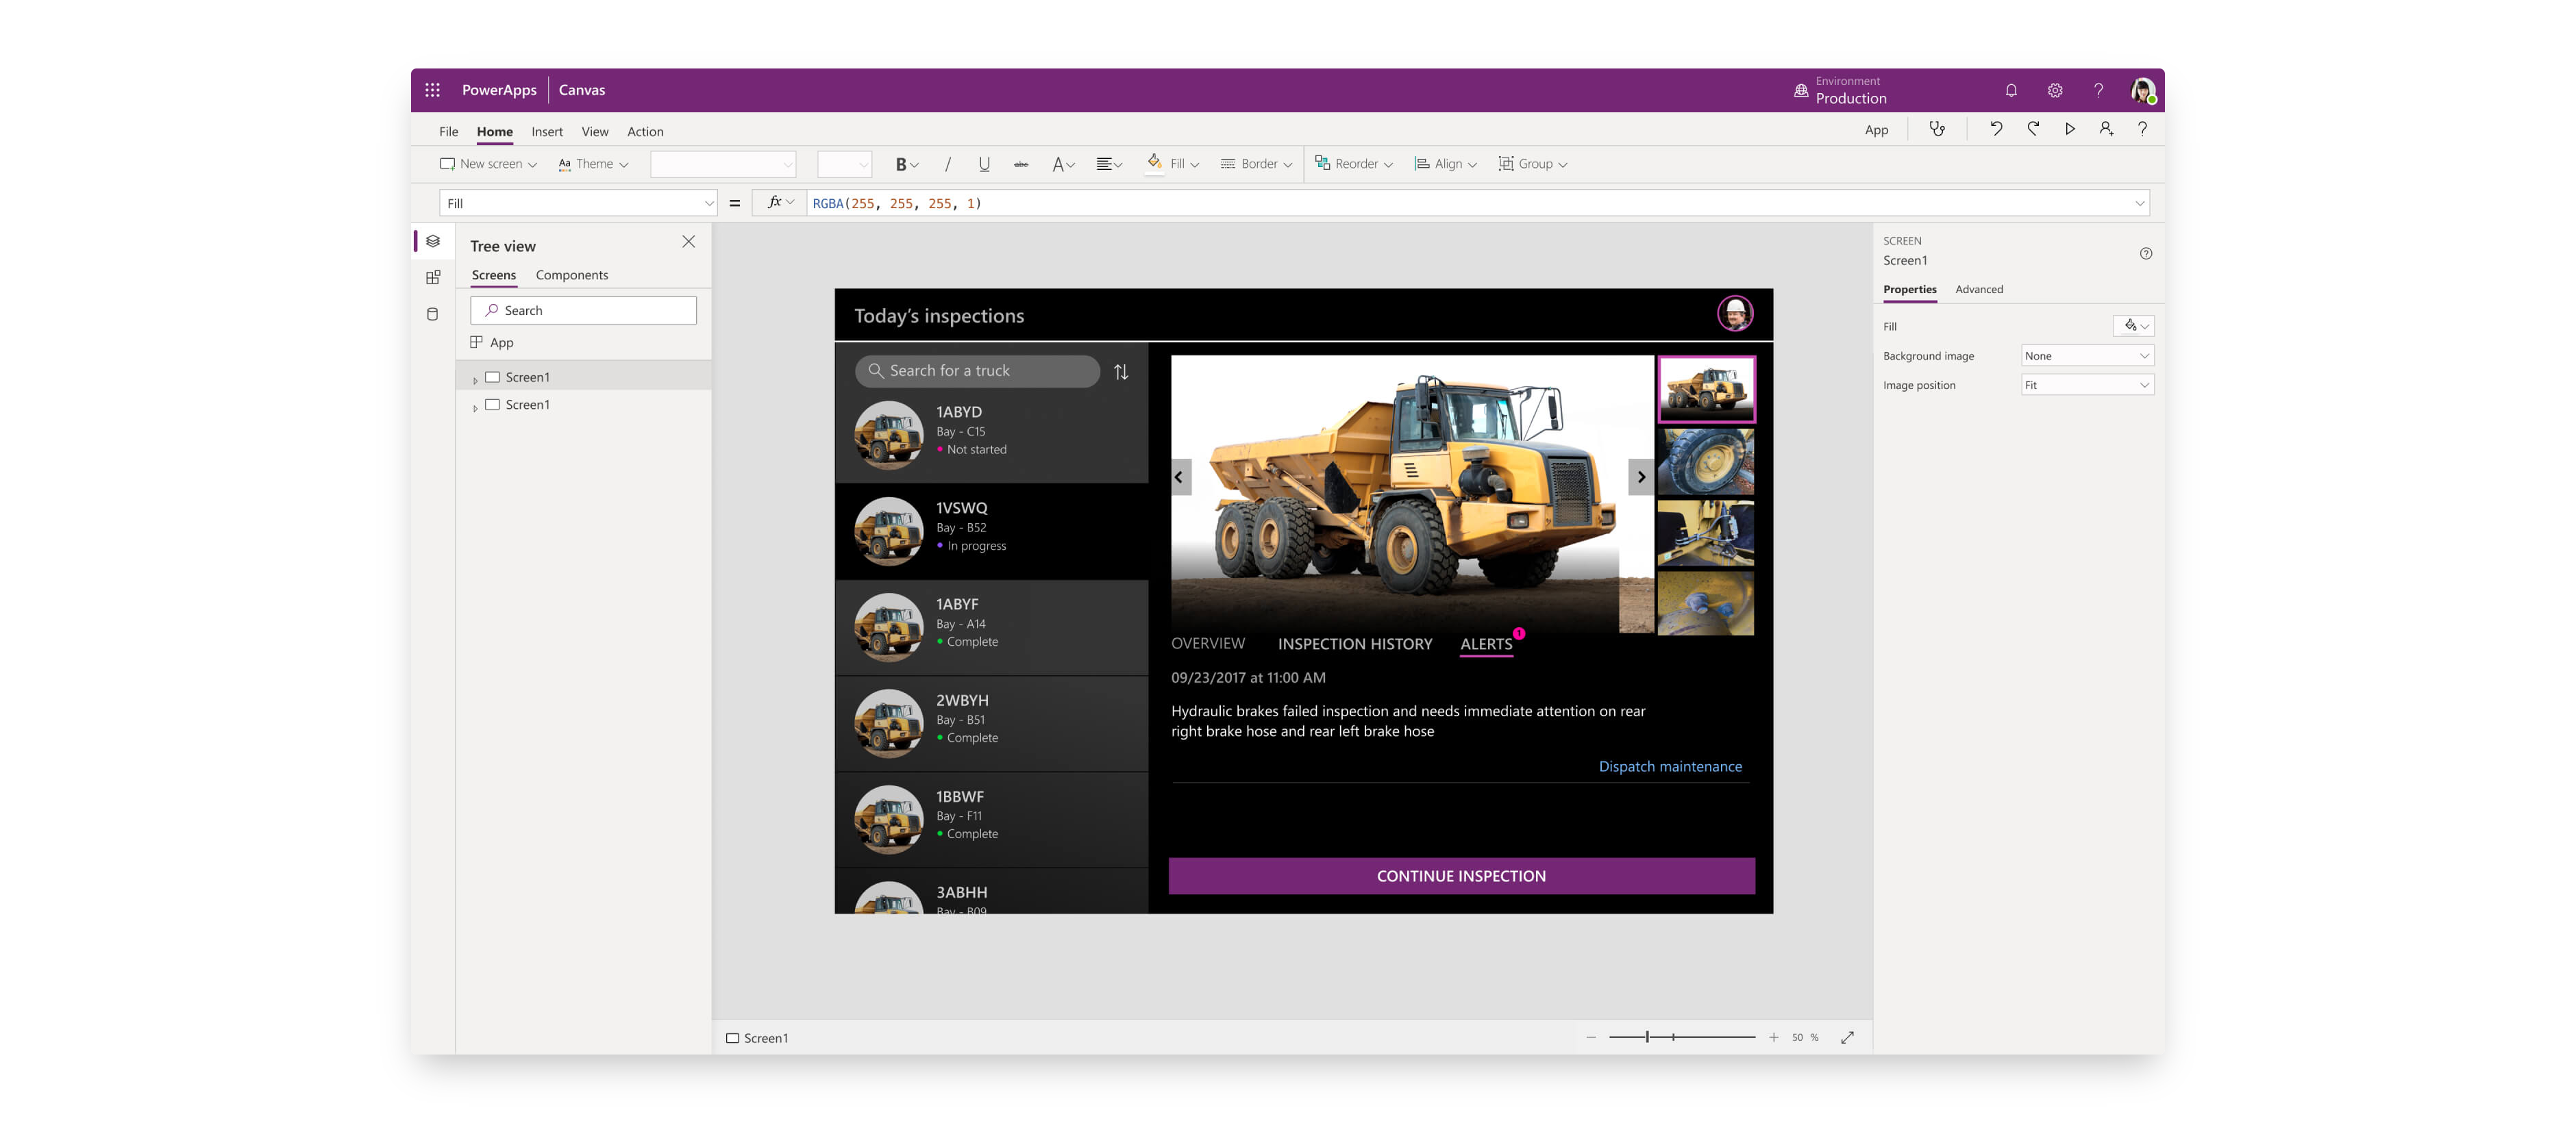Run the App checker stethoscope icon
2576x1123 pixels.
point(1937,129)
